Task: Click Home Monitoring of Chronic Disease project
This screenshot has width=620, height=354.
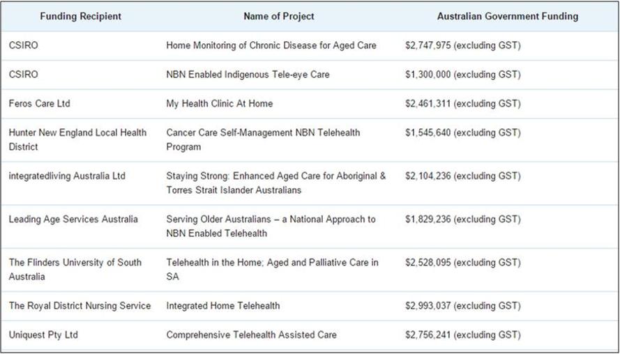Action: click(x=271, y=45)
